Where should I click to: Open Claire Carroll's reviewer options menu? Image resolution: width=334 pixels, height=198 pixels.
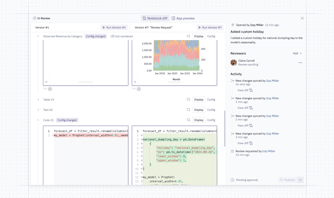300,63
